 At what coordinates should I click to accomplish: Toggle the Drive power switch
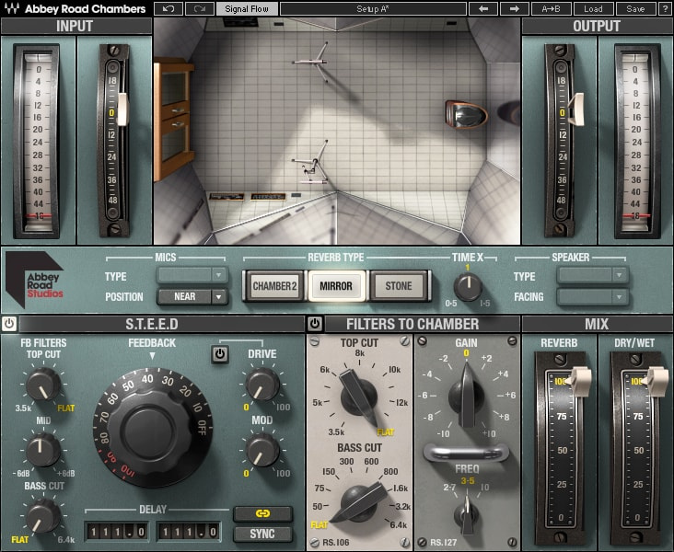(x=219, y=354)
